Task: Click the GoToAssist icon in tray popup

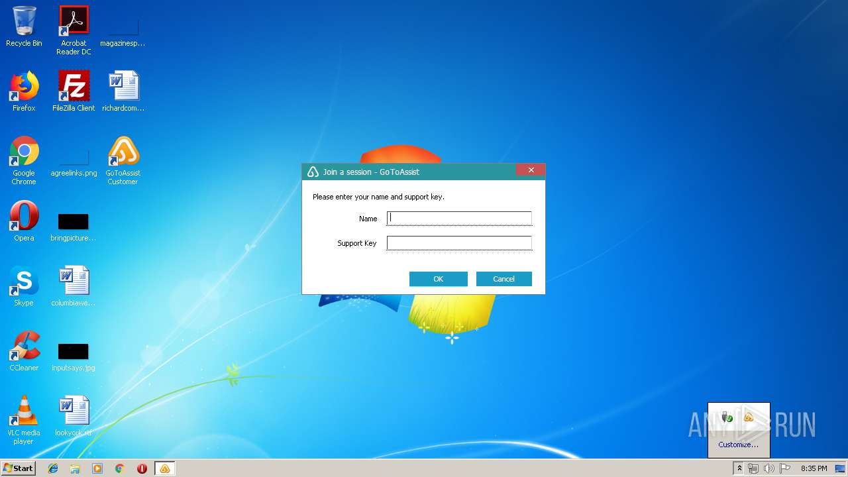Action: pos(749,417)
